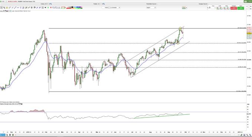Open the chart style dropdown with candlestick icon

(x=184, y=7)
